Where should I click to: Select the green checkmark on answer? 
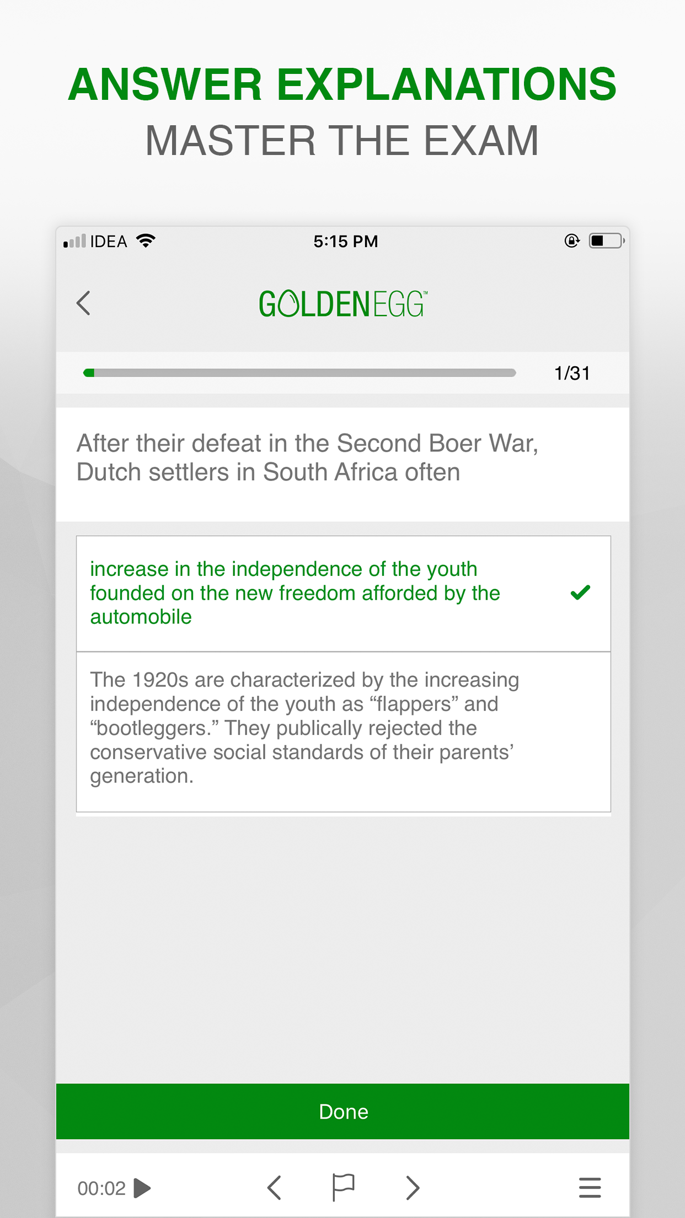click(x=580, y=592)
